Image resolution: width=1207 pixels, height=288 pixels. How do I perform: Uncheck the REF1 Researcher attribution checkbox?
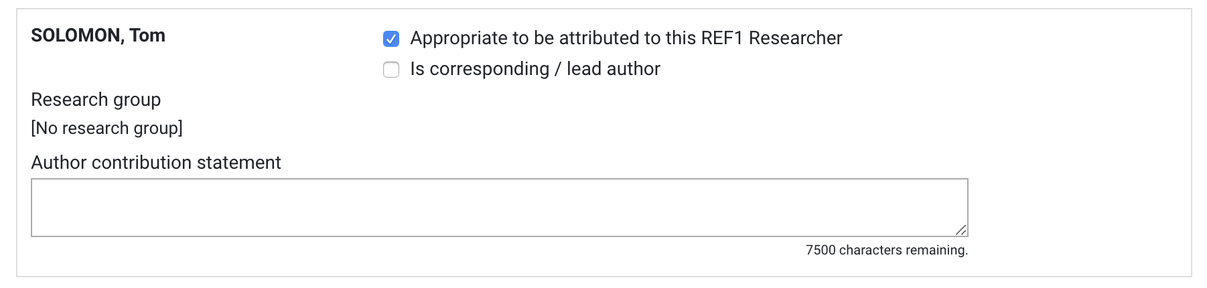click(x=391, y=39)
